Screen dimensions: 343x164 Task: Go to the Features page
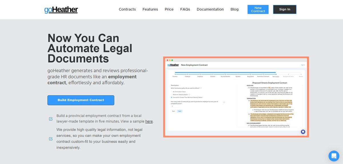tap(150, 9)
